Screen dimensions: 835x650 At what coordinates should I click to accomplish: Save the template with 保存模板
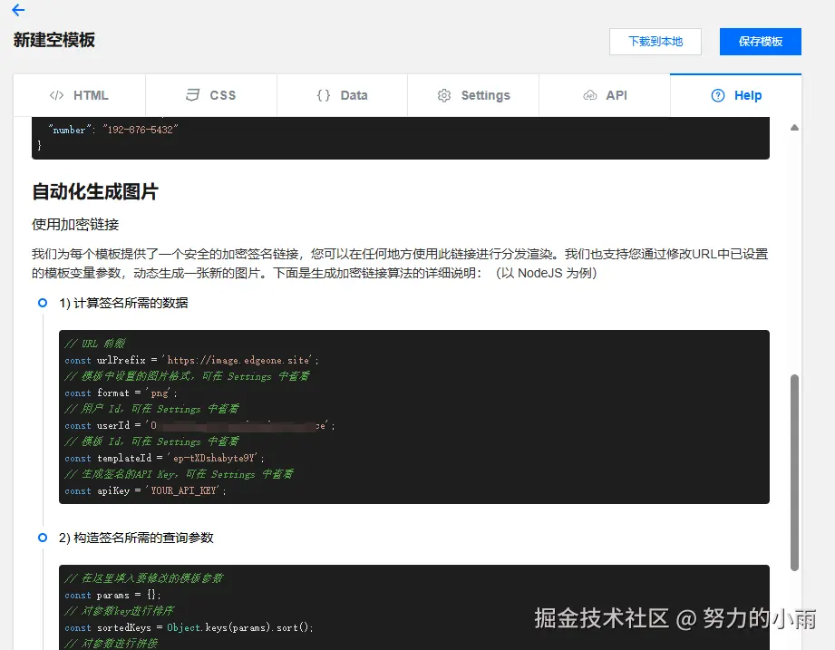(x=760, y=42)
